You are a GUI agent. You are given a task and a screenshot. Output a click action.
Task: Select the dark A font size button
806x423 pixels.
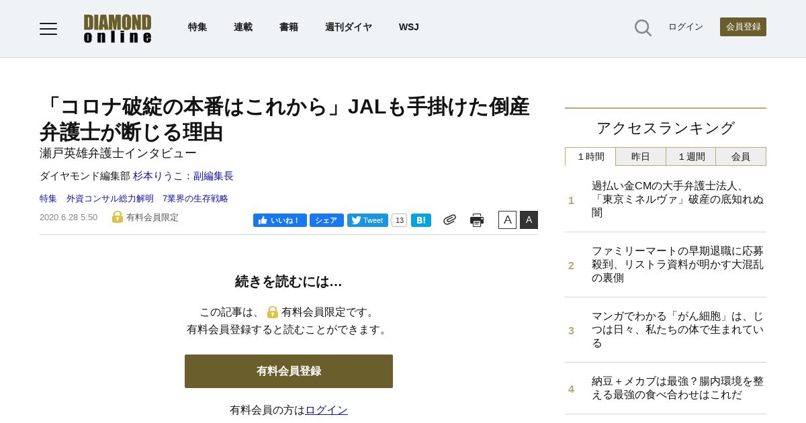(529, 220)
